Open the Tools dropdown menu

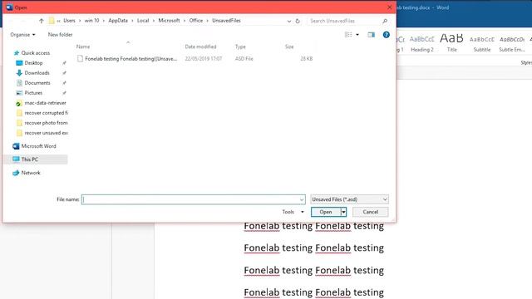click(293, 212)
